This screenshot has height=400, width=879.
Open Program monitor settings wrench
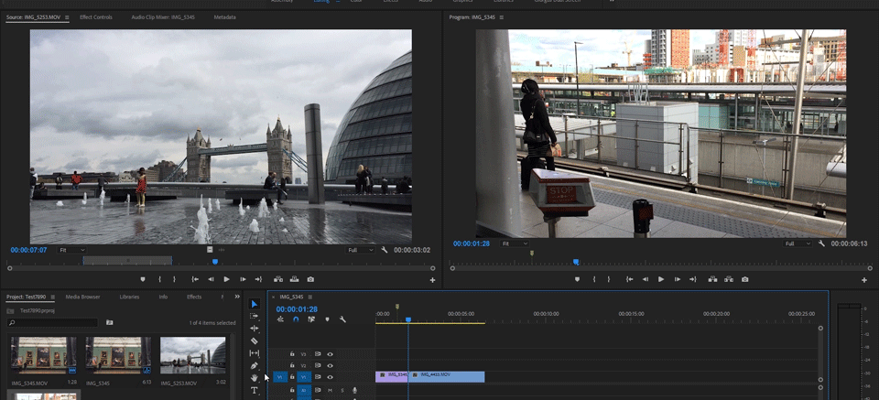tap(821, 243)
